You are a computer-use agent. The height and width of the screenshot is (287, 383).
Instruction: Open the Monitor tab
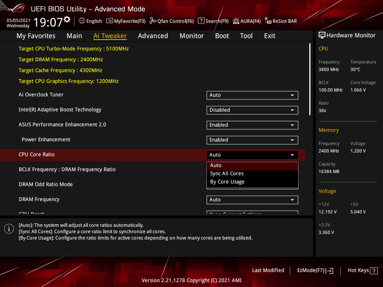pyautogui.click(x=192, y=36)
